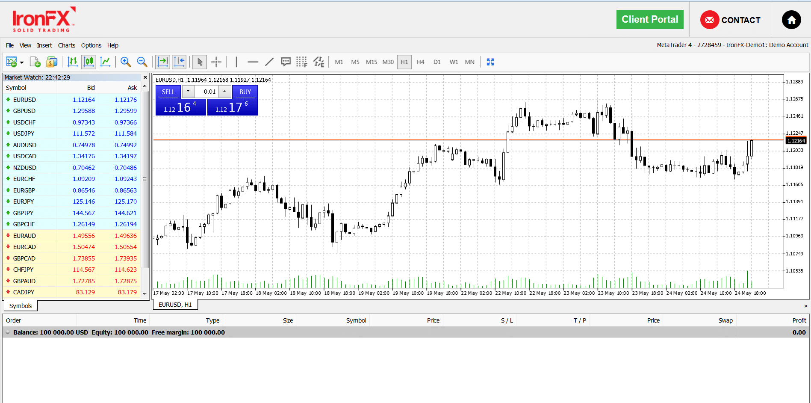The image size is (811, 403).
Task: Toggle chart shift from right border
Action: pos(180,62)
